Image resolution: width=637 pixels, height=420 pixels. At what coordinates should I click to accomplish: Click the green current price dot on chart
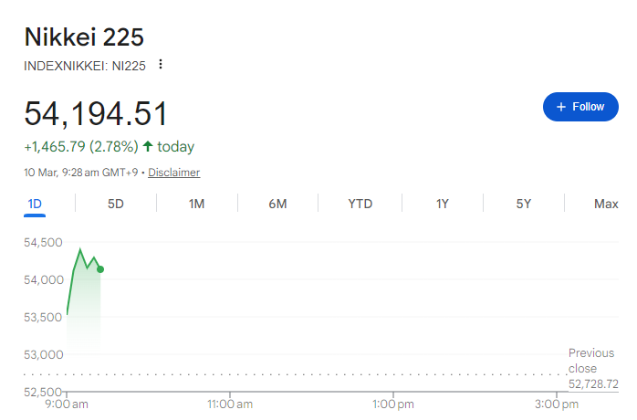[99, 269]
